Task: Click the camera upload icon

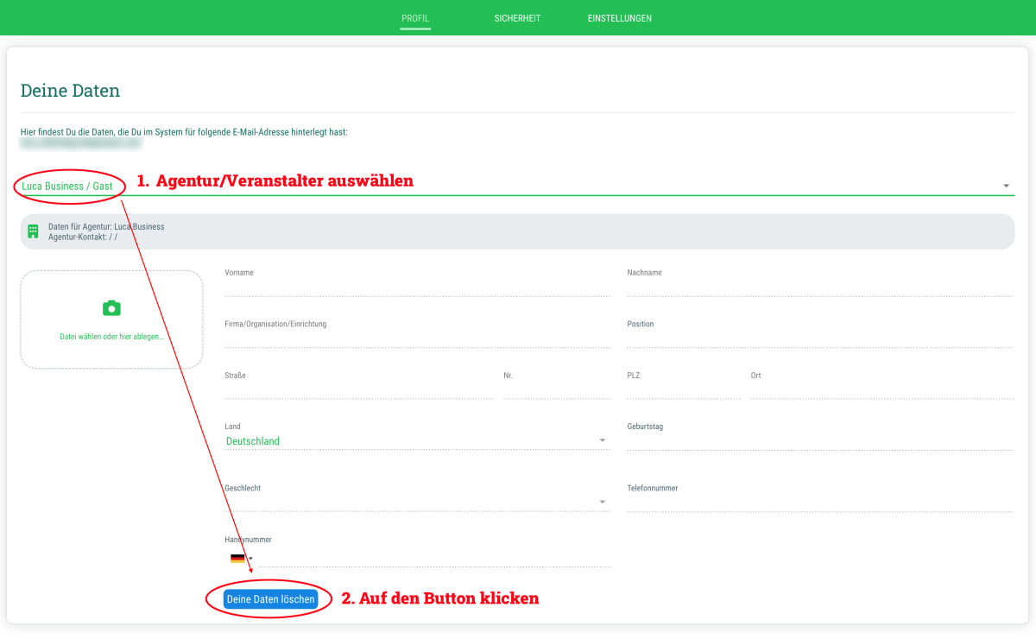Action: (111, 308)
